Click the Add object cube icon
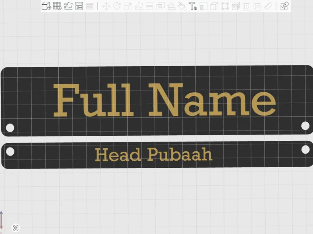Image resolution: width=313 pixels, height=234 pixels. point(46,6)
